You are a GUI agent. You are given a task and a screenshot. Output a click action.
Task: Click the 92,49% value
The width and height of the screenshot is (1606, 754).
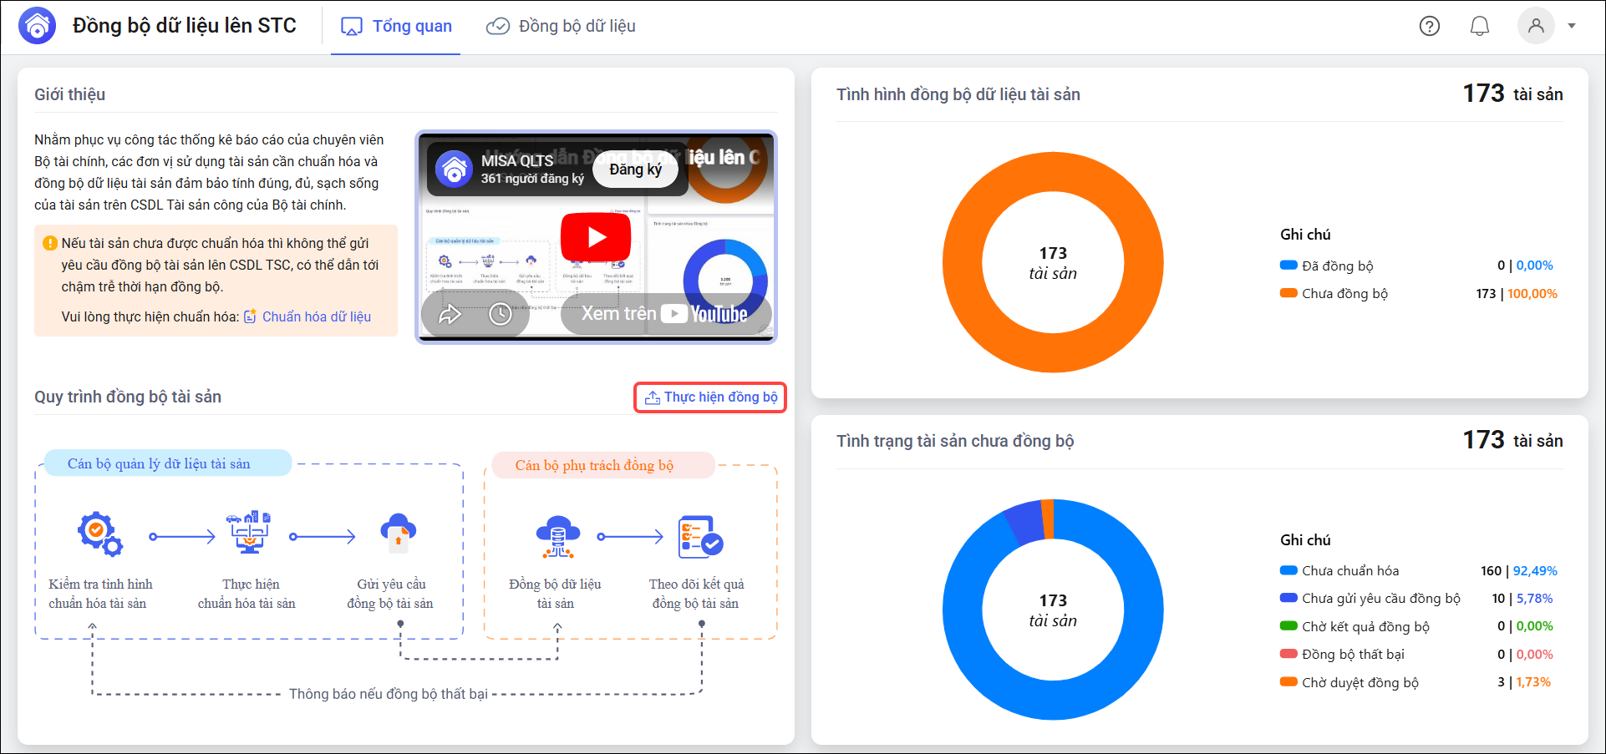click(x=1535, y=571)
